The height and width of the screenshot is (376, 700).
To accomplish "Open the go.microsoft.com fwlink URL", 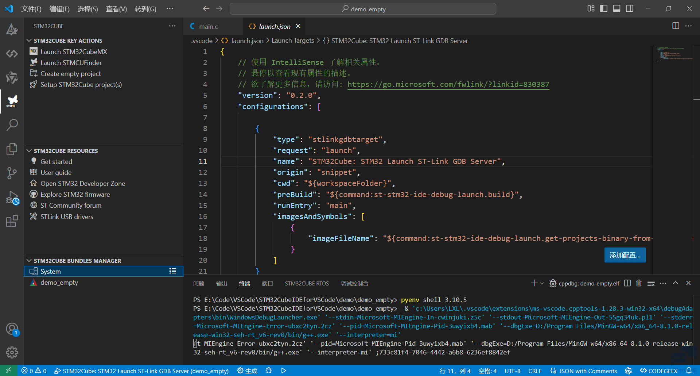I will 448,84.
